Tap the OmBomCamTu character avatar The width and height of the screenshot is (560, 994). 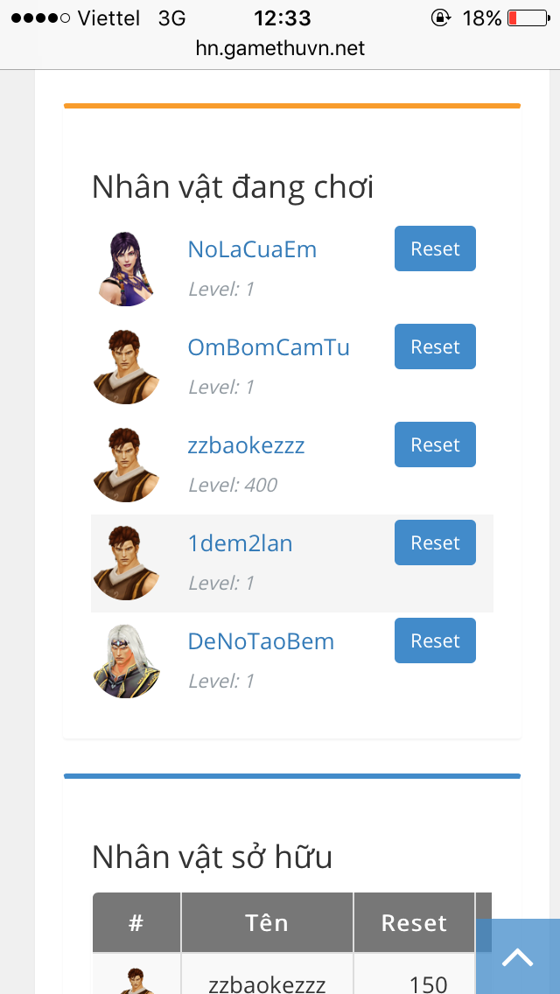[x=126, y=367]
